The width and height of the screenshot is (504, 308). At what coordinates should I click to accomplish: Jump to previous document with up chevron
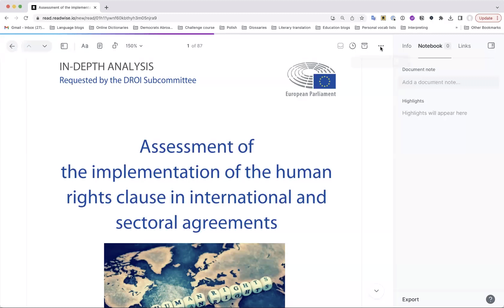coord(29,46)
